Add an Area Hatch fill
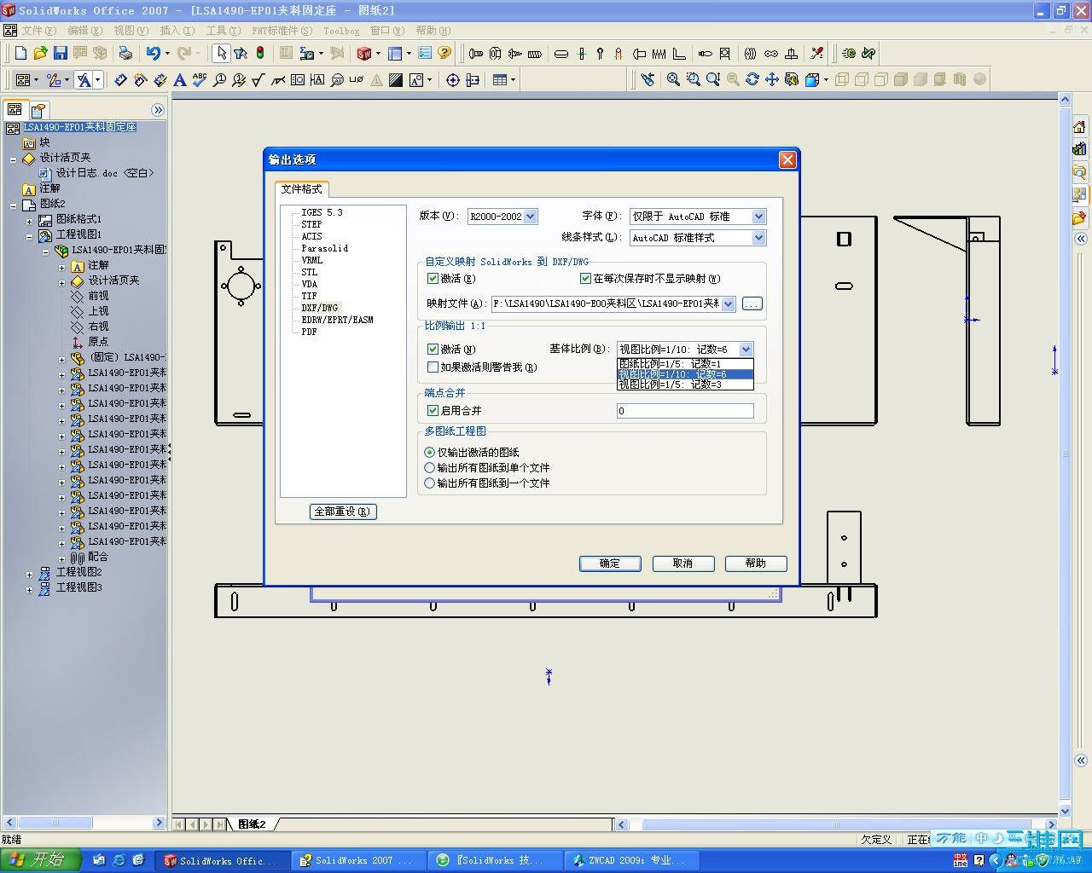Screen dimensions: 1092x873 [396, 80]
